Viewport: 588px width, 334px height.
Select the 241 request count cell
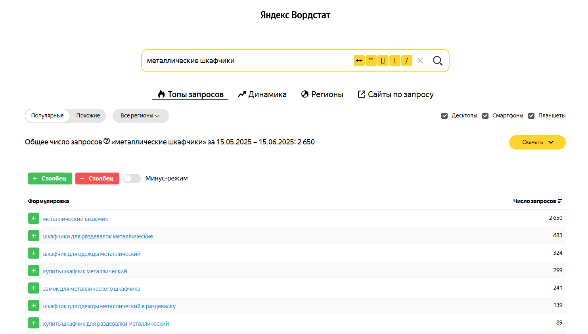tap(558, 288)
